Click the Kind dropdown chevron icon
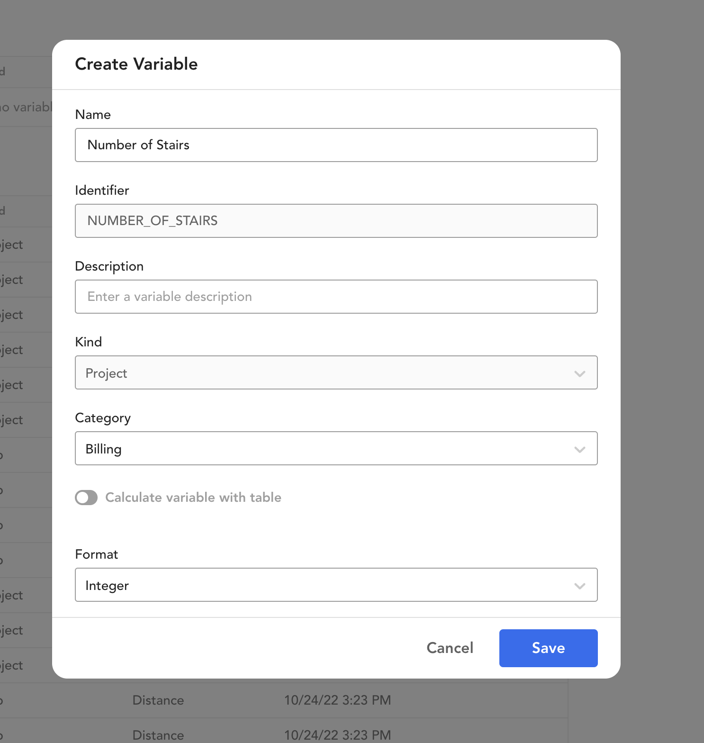 579,373
